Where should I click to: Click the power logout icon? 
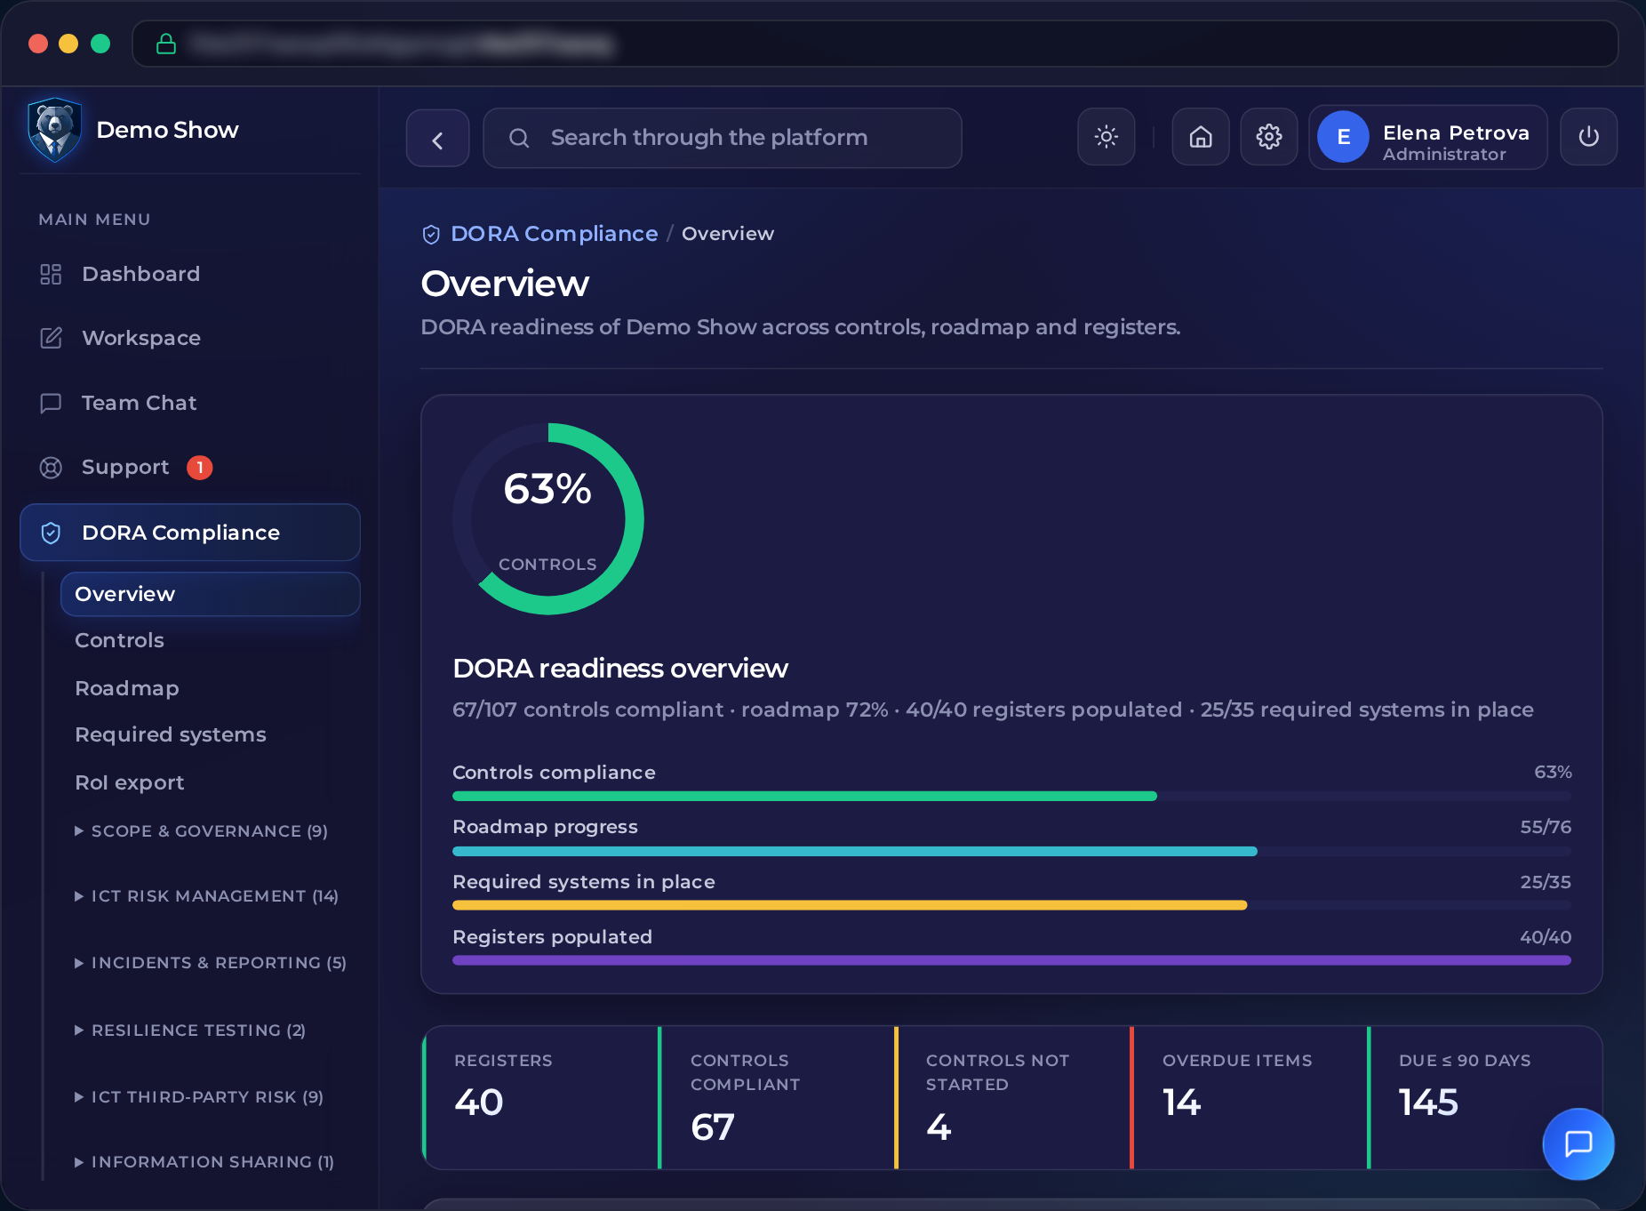click(1589, 137)
